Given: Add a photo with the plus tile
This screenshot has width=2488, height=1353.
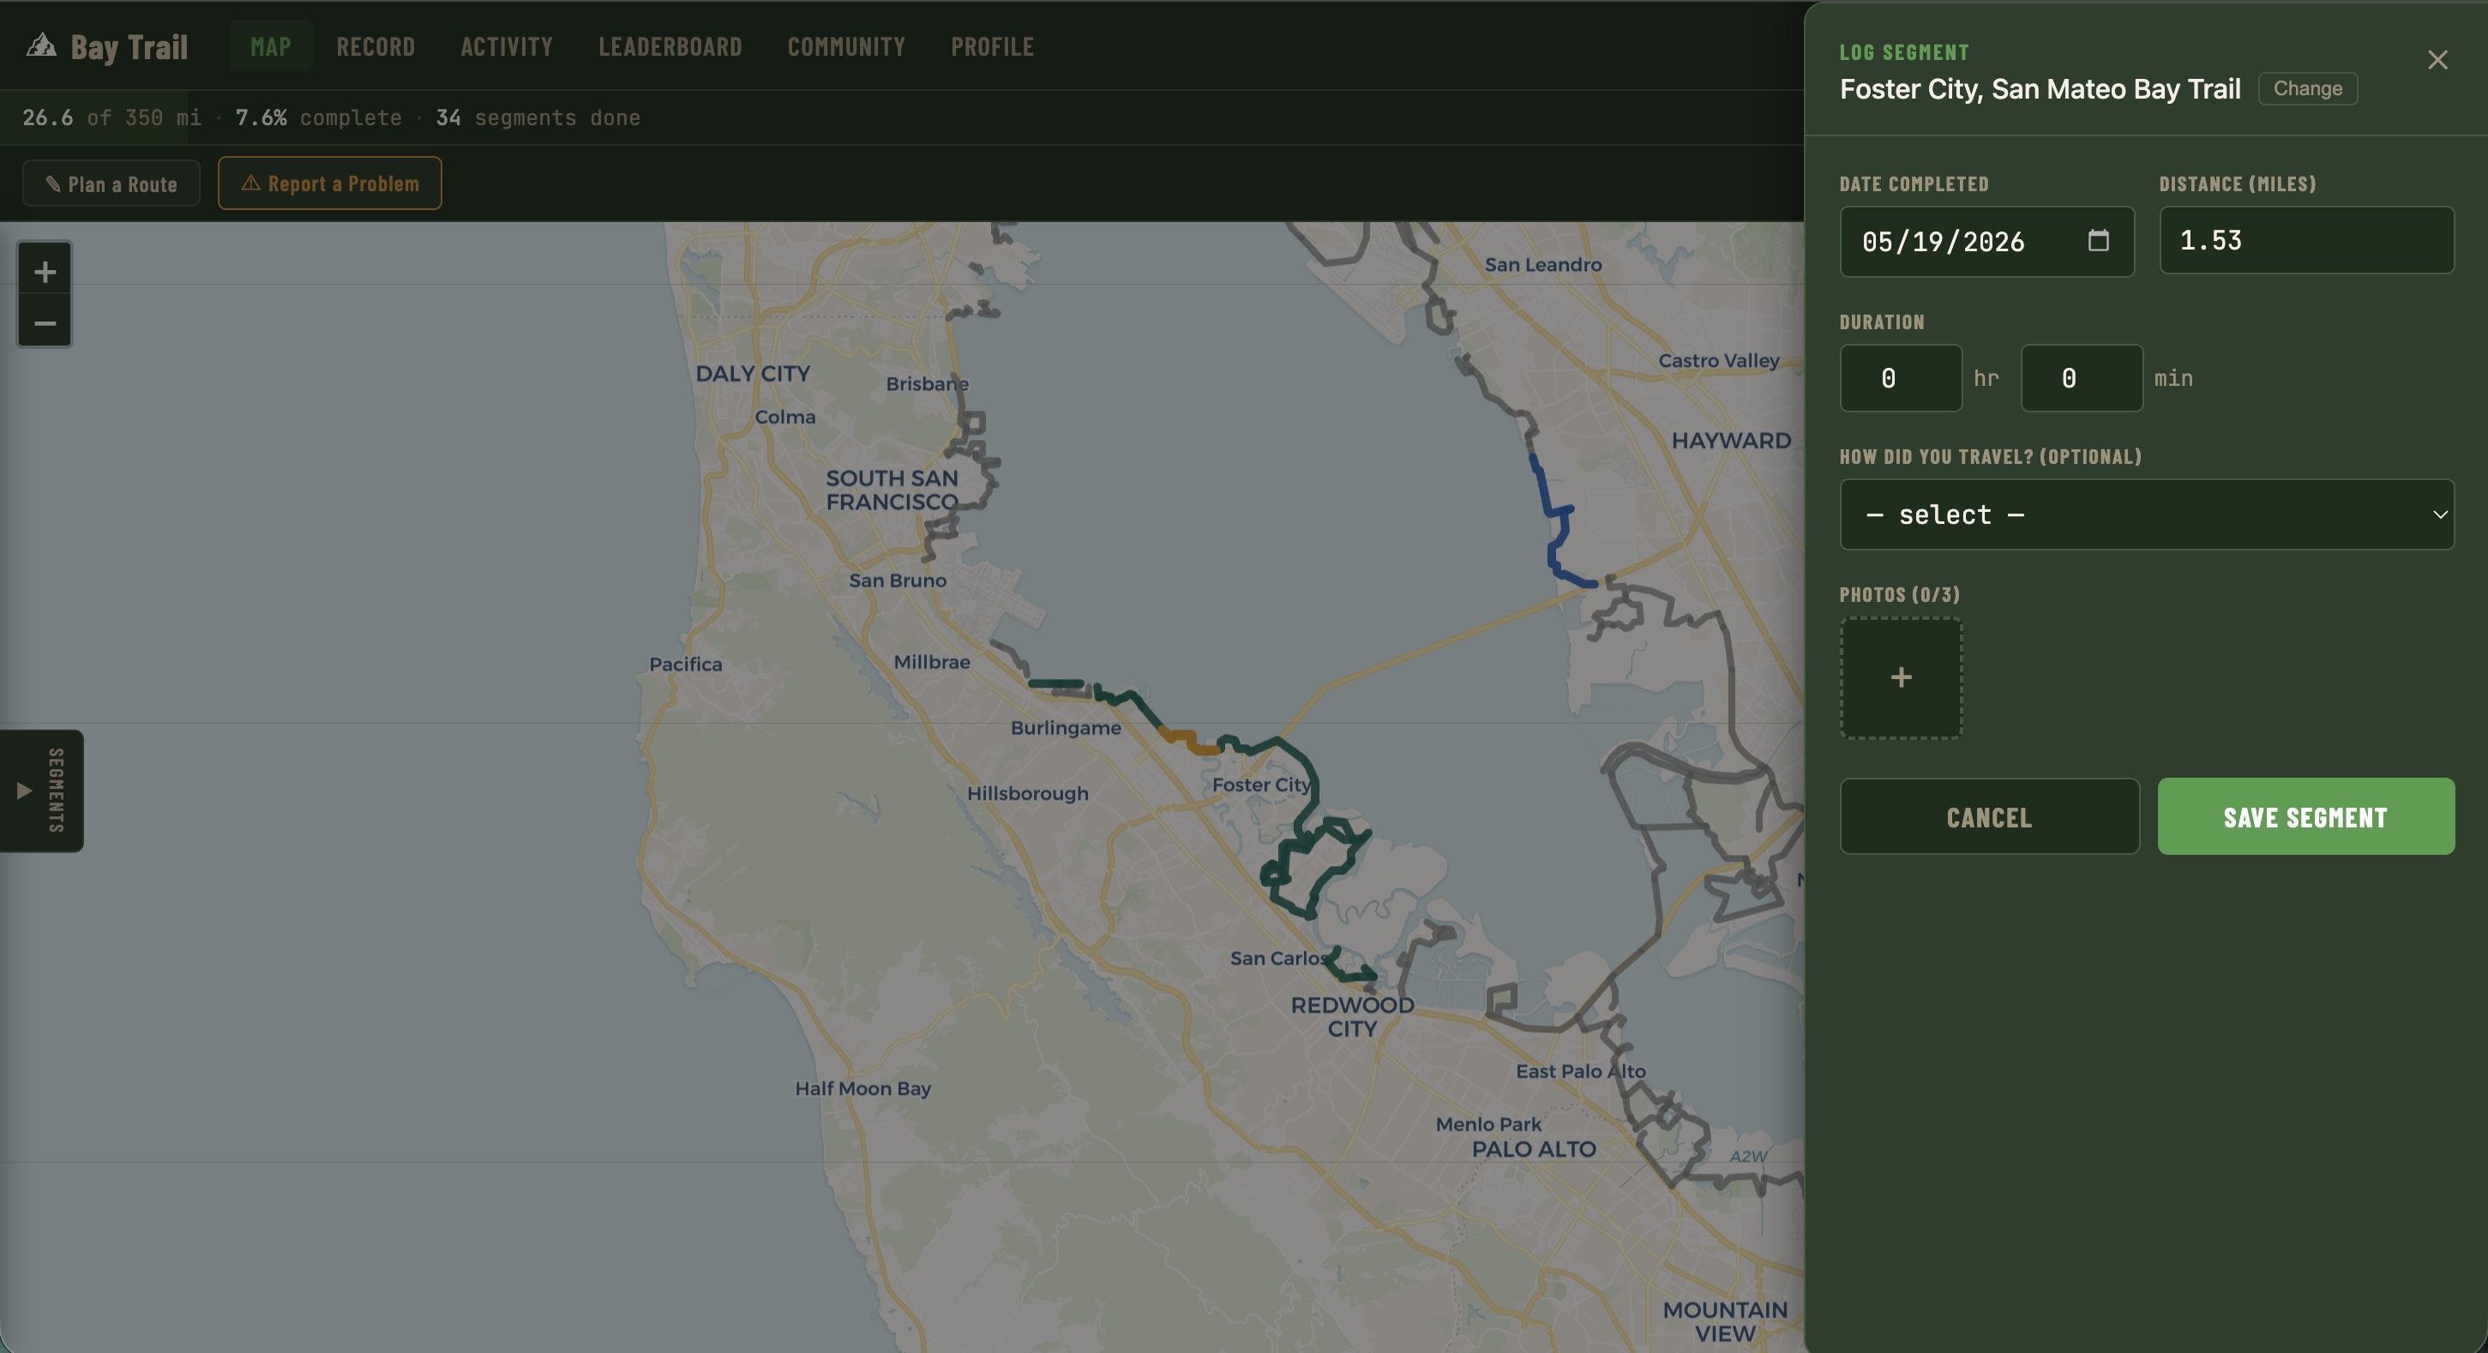Looking at the screenshot, I should (1901, 678).
